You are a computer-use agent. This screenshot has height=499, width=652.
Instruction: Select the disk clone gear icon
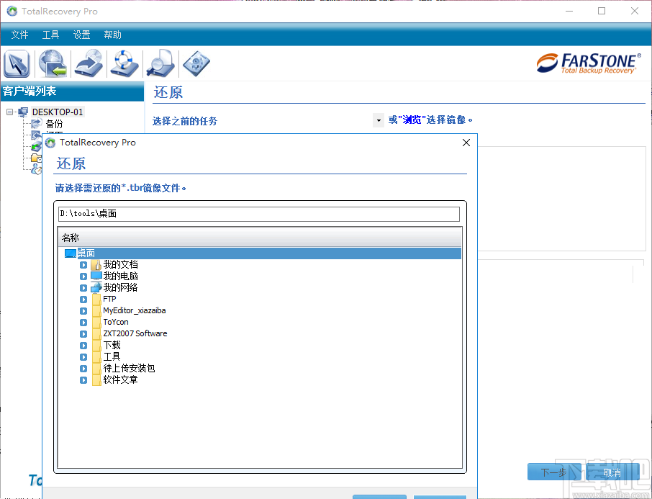196,63
